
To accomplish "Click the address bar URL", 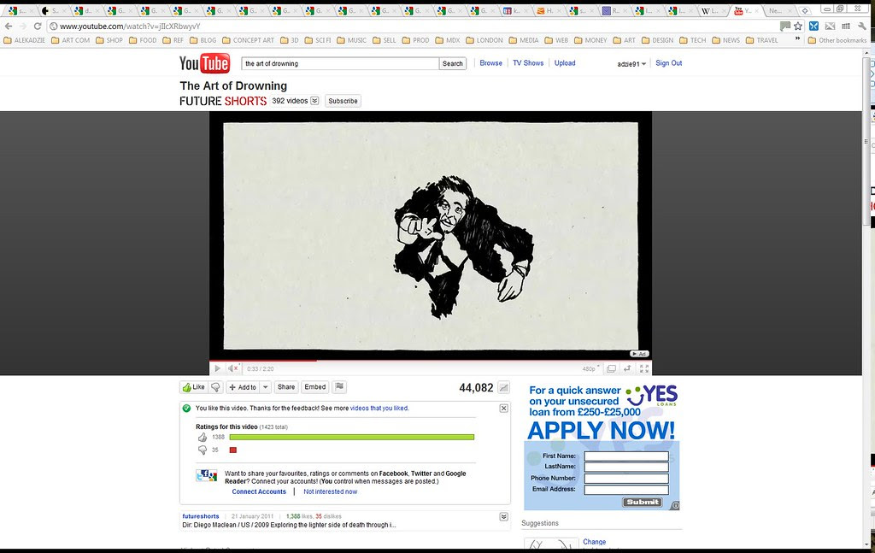I will coord(130,26).
